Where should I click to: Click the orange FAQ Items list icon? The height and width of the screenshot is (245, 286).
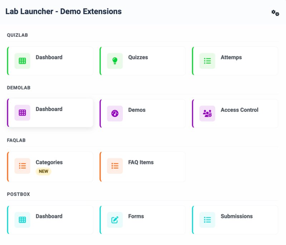pos(115,166)
